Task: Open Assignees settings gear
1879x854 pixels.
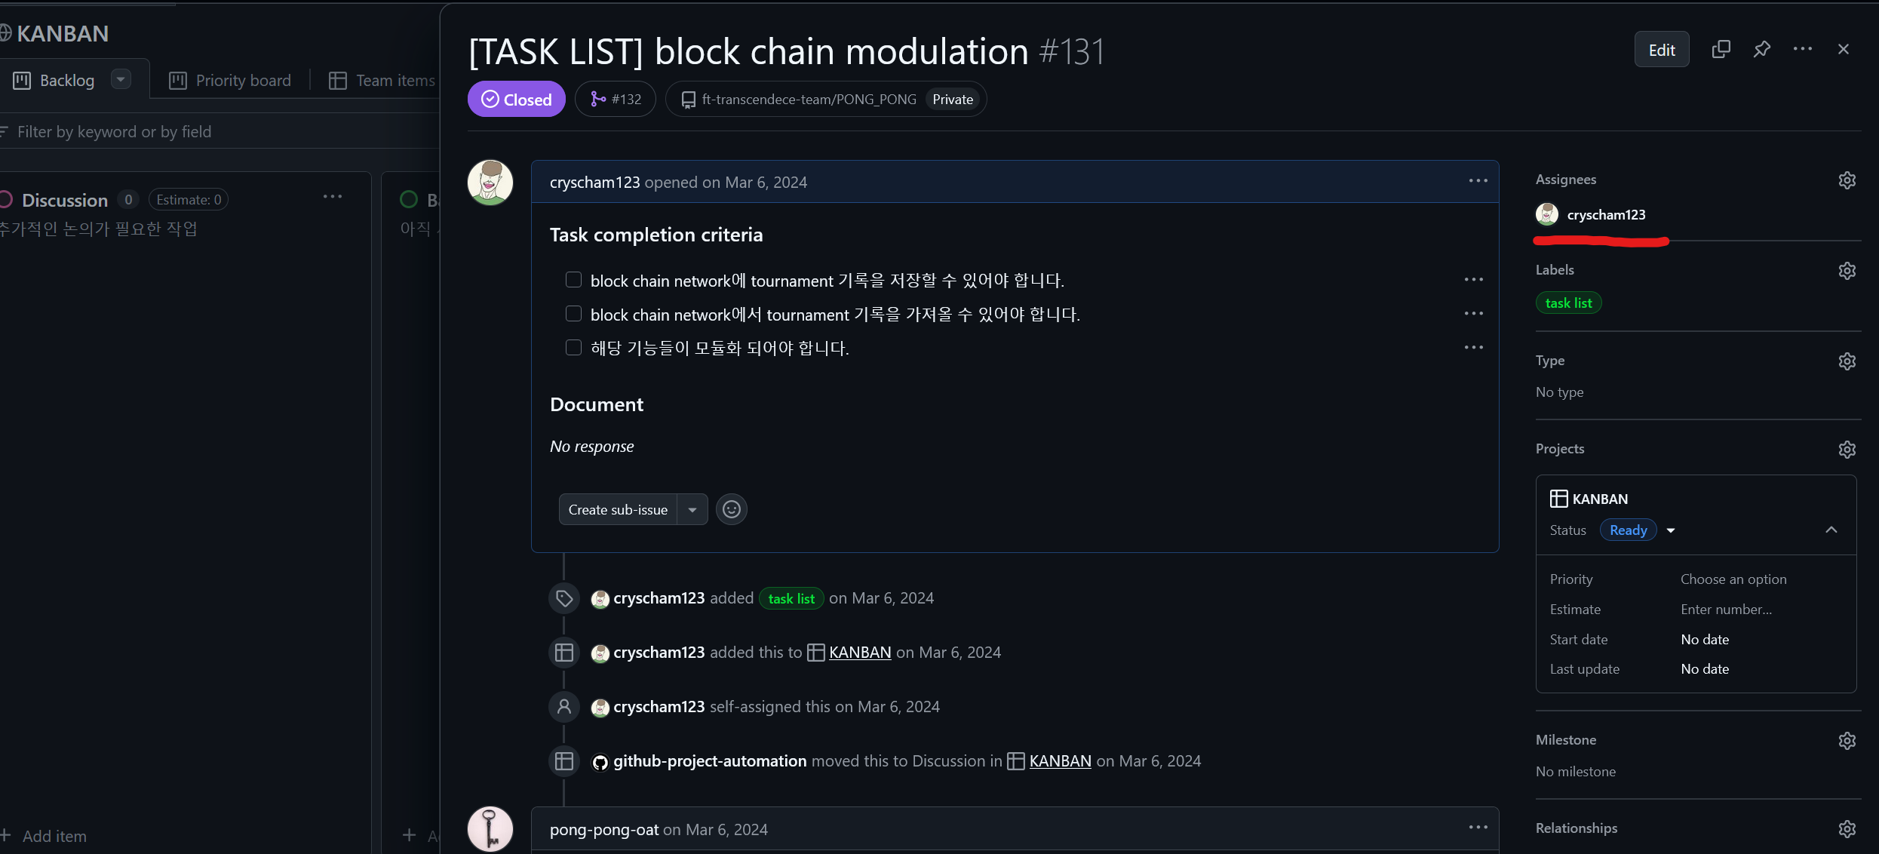Action: [1847, 180]
